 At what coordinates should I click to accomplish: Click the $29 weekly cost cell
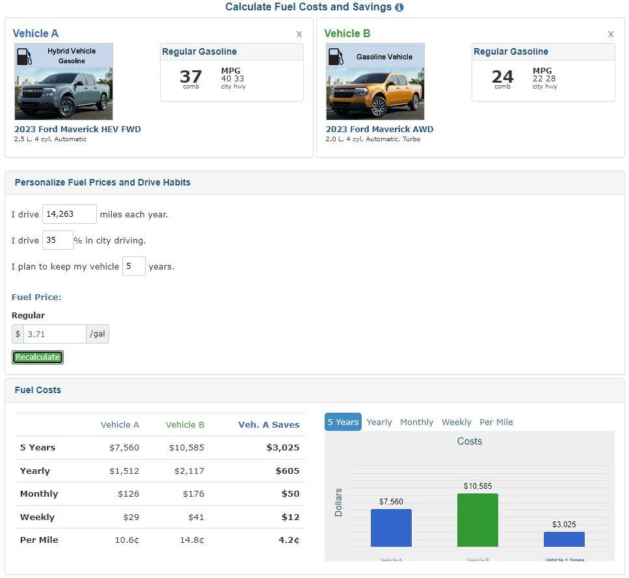pyautogui.click(x=131, y=517)
